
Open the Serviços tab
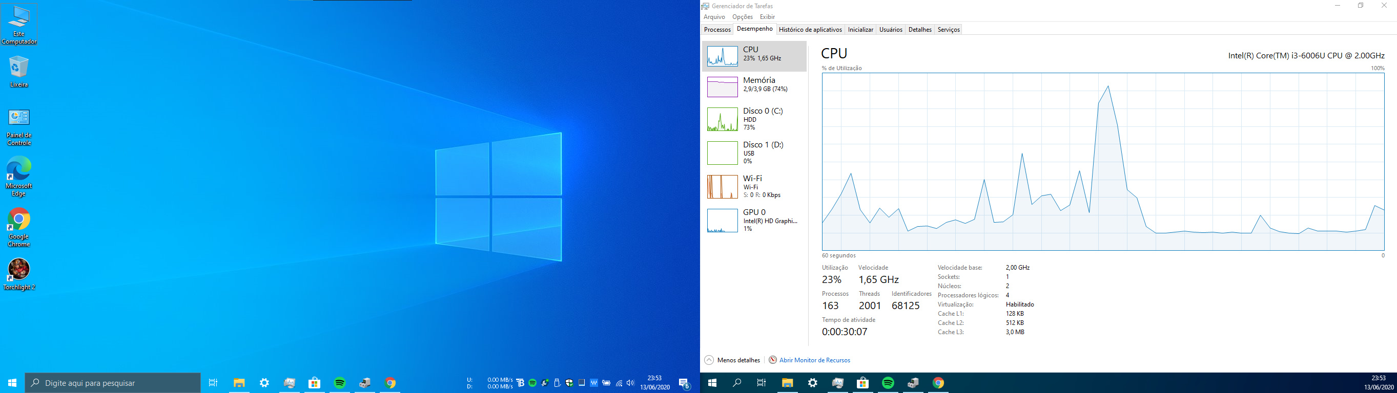(x=949, y=30)
